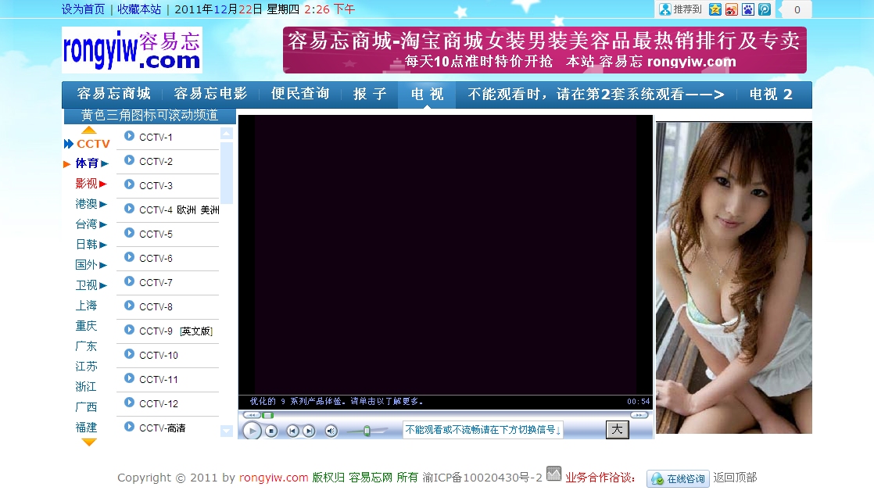The image size is (874, 494).
Task: Play CCTV-8 via its play icon
Action: 129,306
